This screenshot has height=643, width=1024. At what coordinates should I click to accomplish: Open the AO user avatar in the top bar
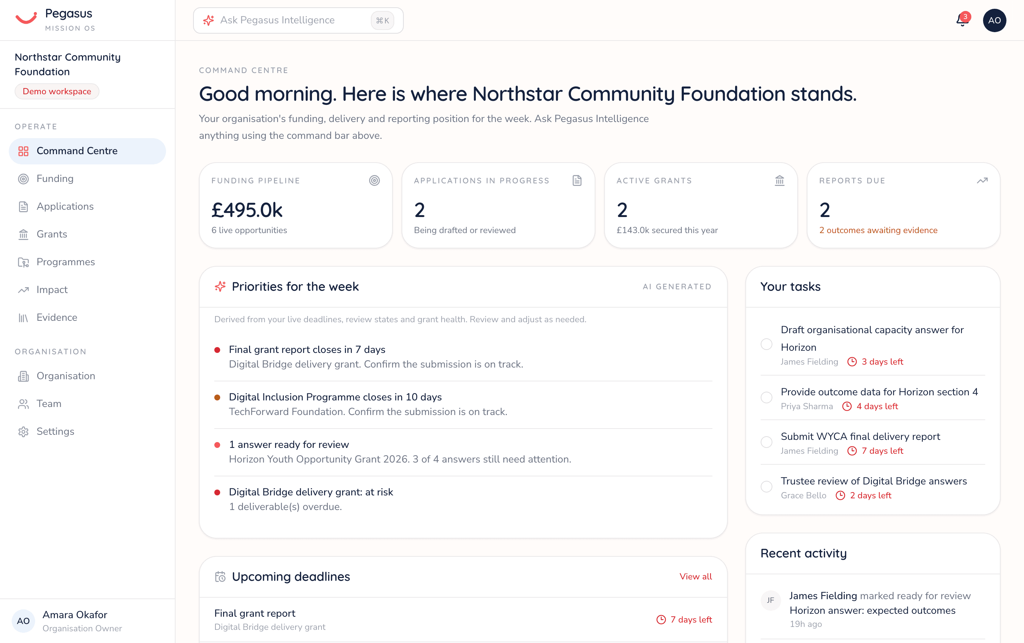[x=994, y=20]
